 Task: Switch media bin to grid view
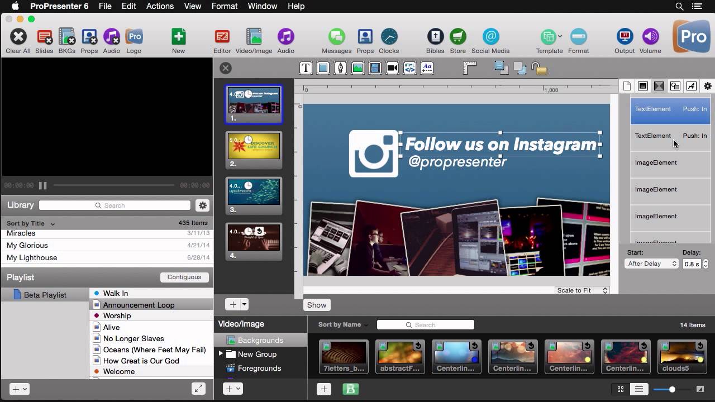[x=621, y=389]
